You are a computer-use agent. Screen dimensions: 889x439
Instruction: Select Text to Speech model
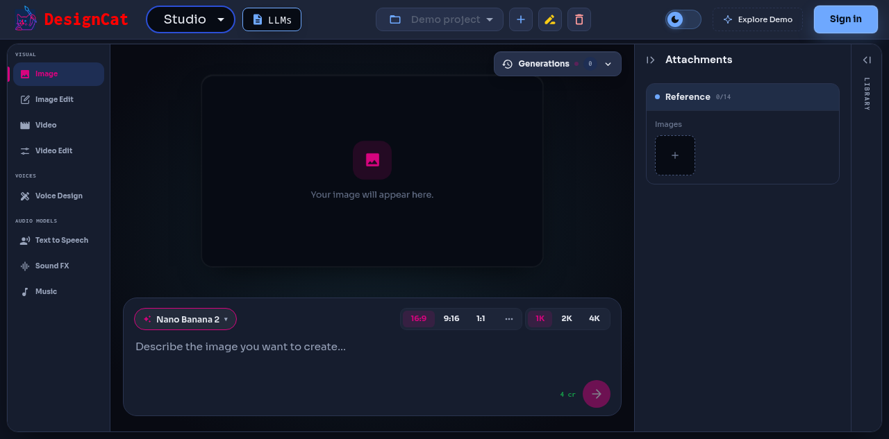point(58,241)
